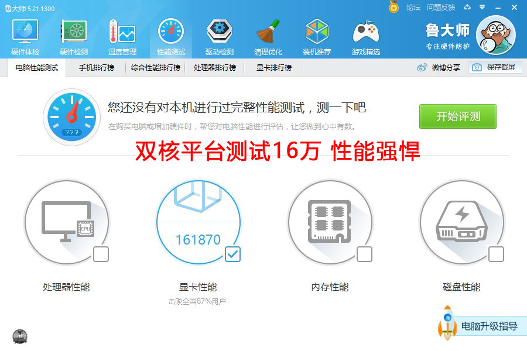Click the 鲁大师 avatar mascot picture
Image resolution: width=527 pixels, height=351 pixels.
(x=496, y=35)
